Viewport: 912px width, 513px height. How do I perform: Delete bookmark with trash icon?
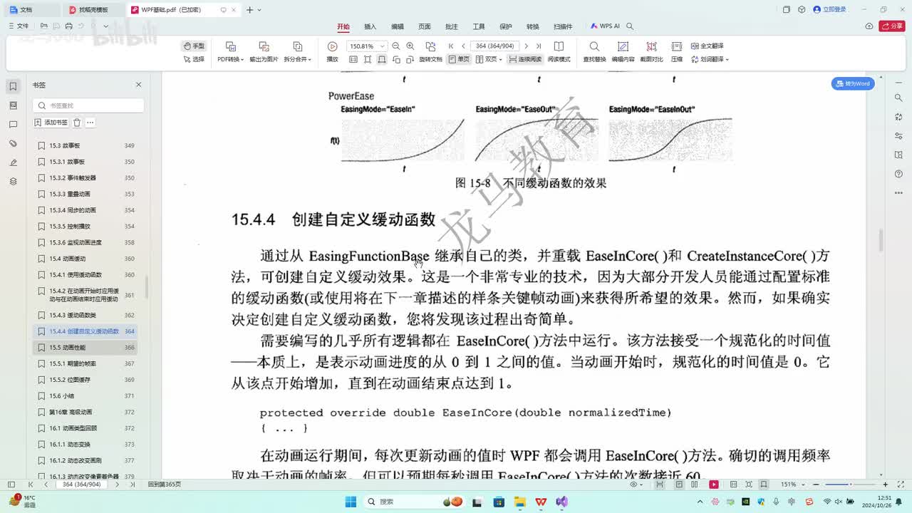(77, 123)
